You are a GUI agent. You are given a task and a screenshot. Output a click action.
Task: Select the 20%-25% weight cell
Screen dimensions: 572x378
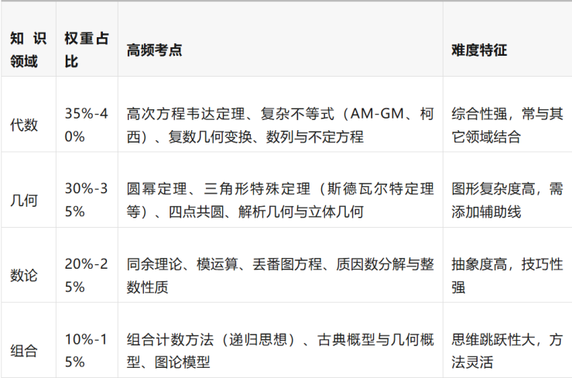pyautogui.click(x=86, y=275)
